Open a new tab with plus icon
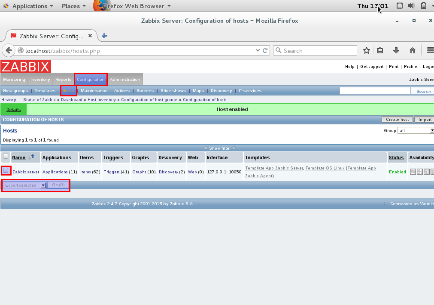The height and width of the screenshot is (305, 434). pos(104,36)
